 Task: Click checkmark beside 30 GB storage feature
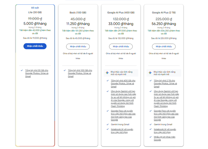point(22,70)
